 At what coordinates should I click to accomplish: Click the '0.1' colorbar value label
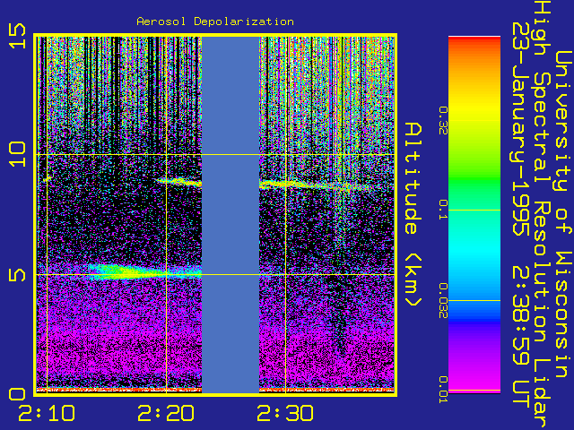coord(443,210)
